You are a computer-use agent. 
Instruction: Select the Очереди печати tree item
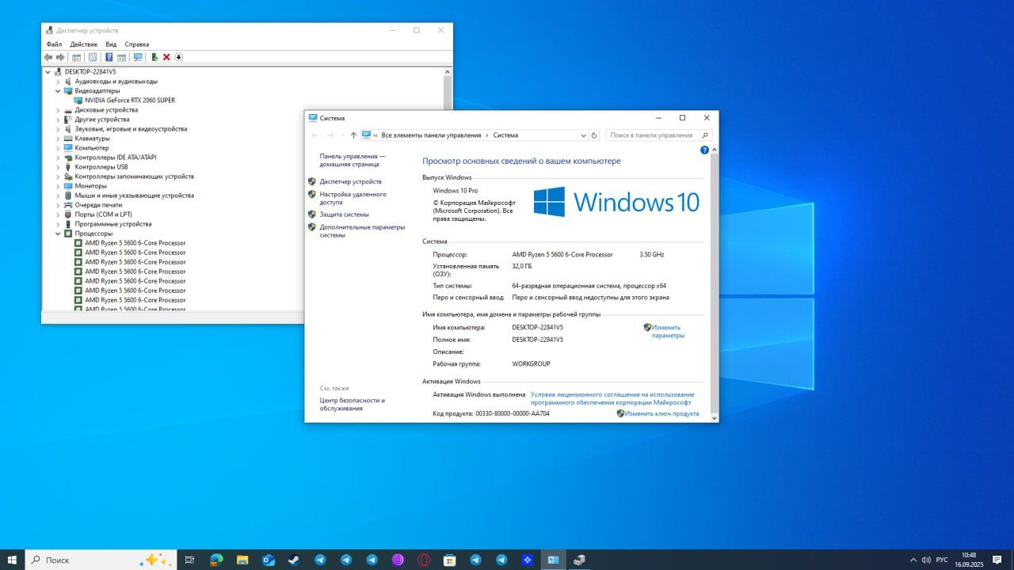[98, 205]
